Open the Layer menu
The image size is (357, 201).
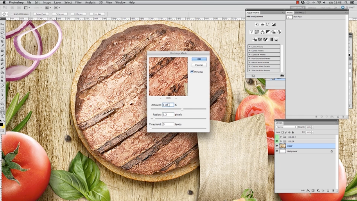tap(58, 2)
